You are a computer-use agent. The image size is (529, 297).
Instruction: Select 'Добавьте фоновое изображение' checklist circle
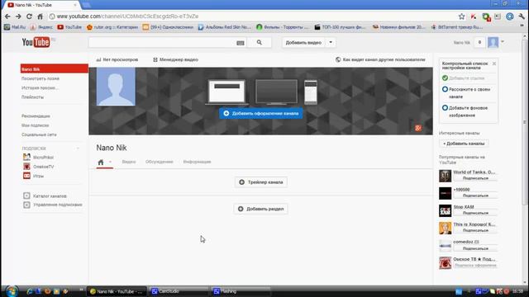click(445, 108)
